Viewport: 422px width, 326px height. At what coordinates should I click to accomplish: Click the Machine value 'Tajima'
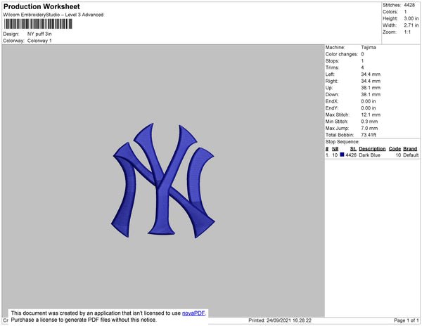[x=369, y=47]
